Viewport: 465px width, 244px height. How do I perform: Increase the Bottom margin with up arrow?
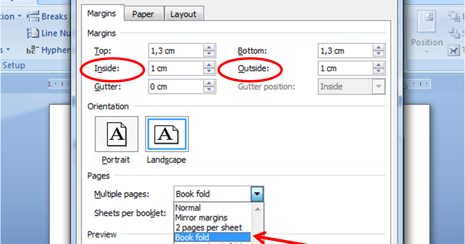click(x=379, y=47)
